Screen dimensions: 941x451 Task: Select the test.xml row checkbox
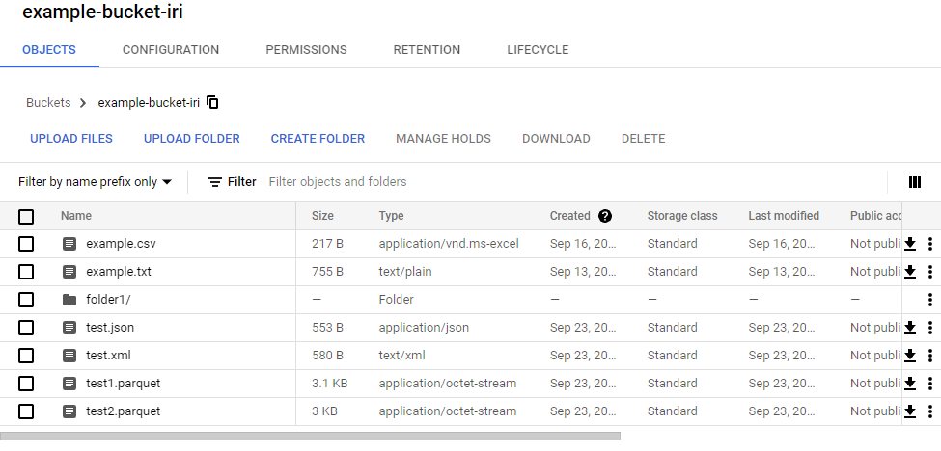(x=26, y=356)
